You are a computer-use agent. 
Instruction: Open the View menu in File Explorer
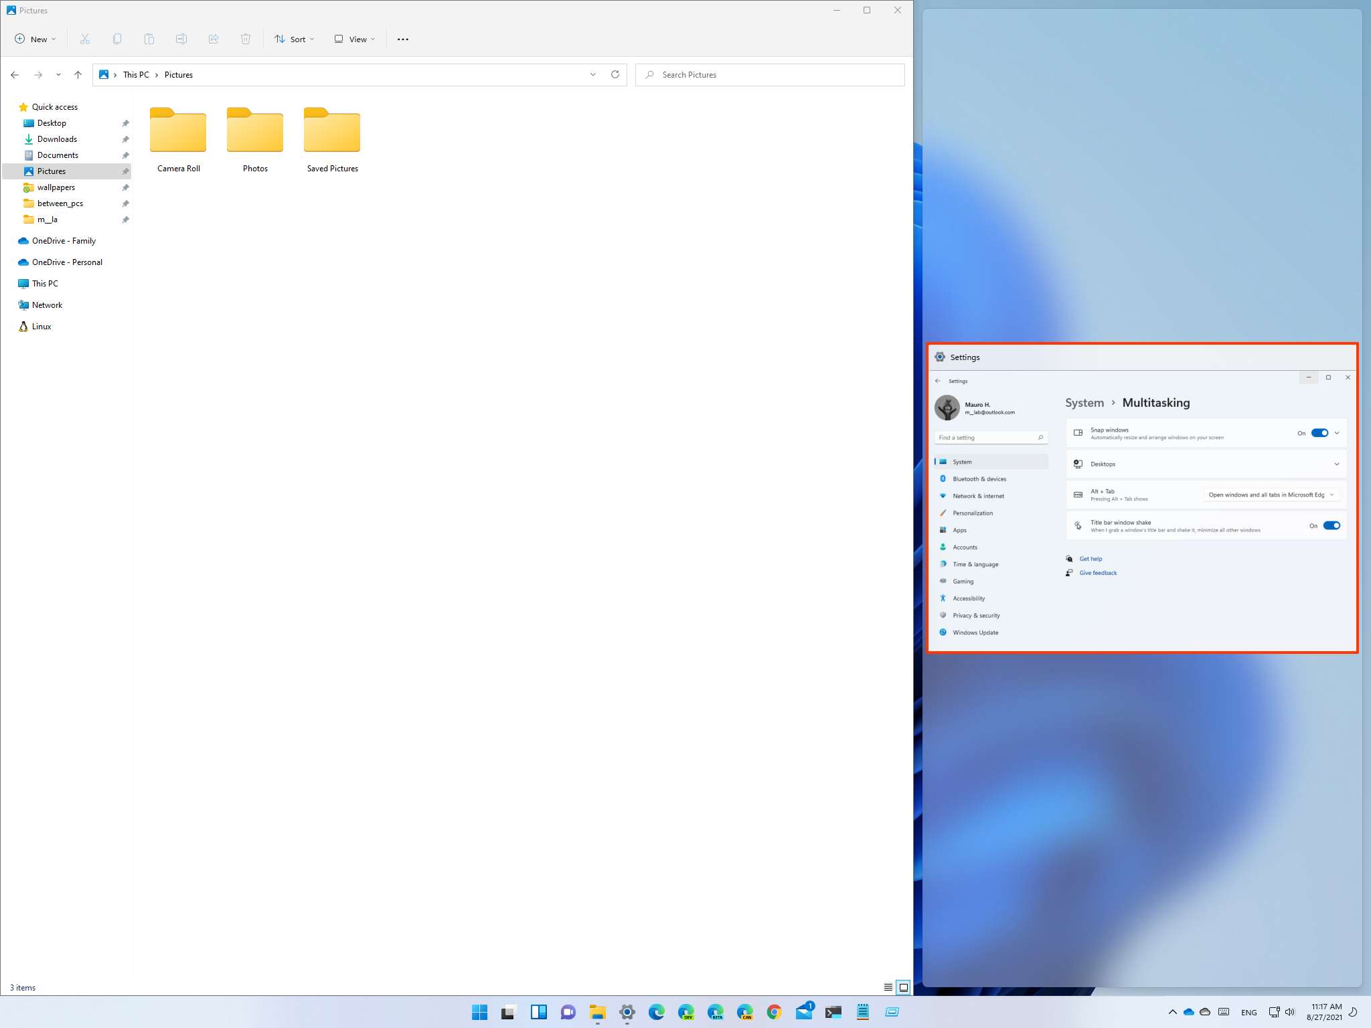point(354,39)
